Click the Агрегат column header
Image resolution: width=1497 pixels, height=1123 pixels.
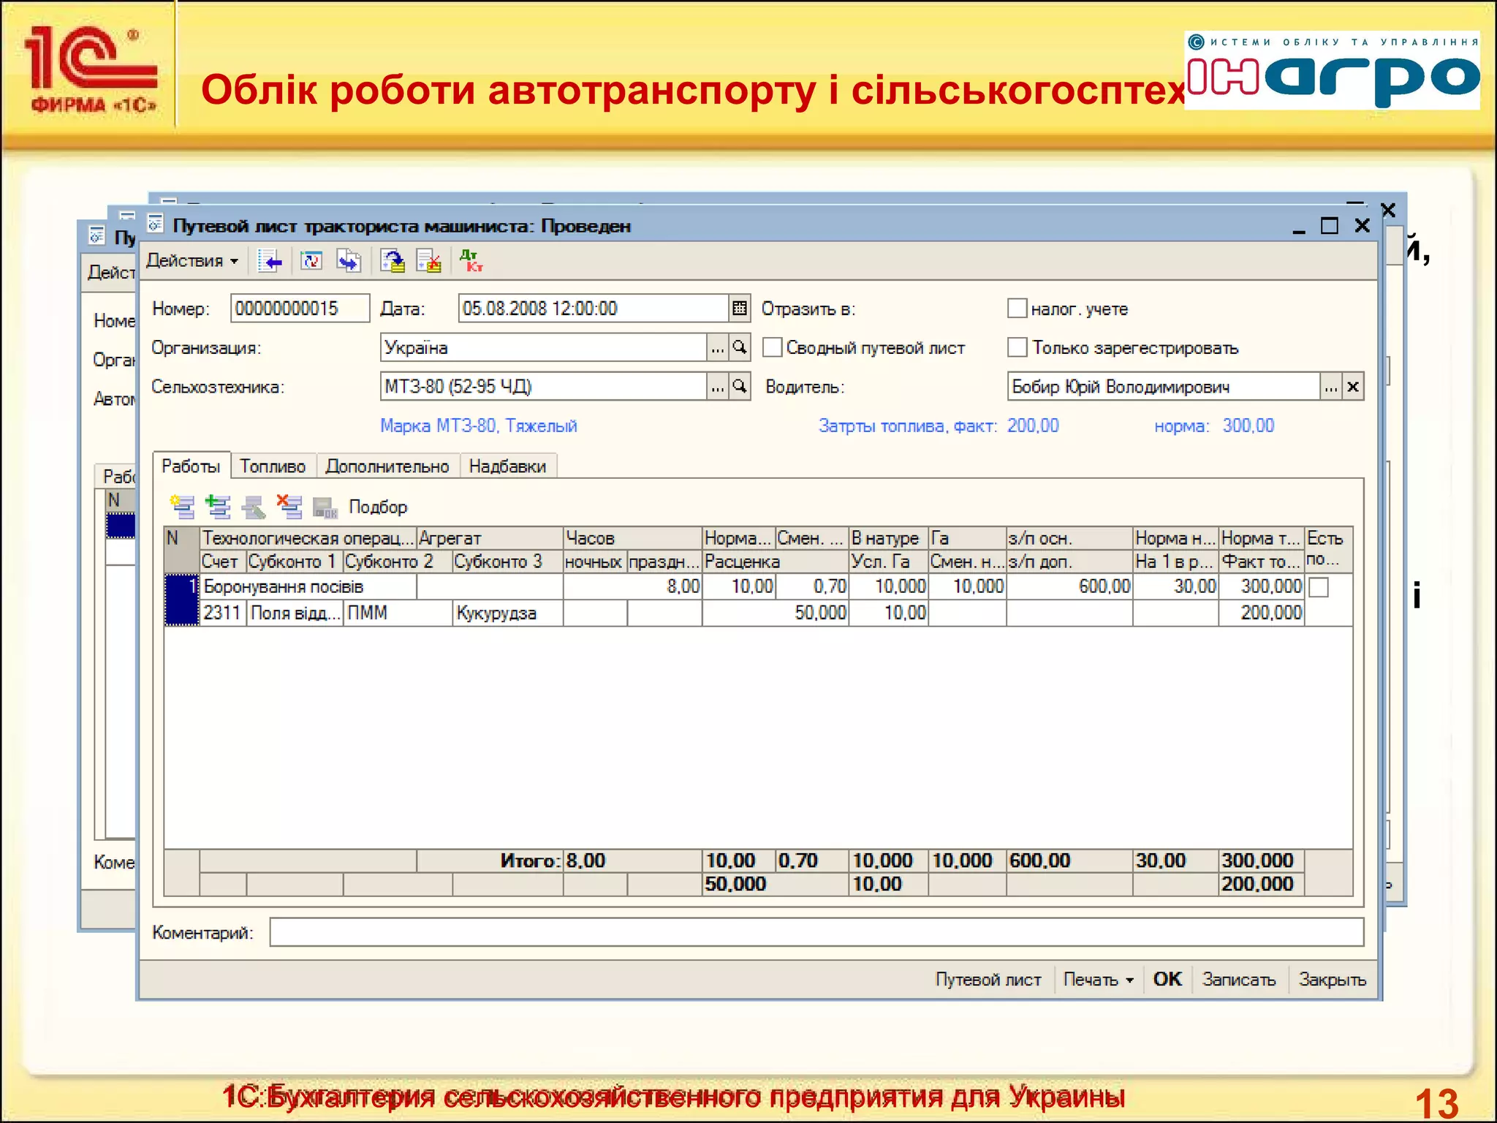pos(490,538)
